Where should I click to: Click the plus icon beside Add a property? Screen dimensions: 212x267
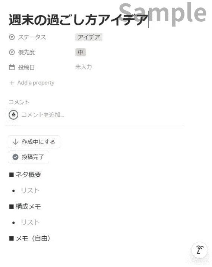point(12,83)
